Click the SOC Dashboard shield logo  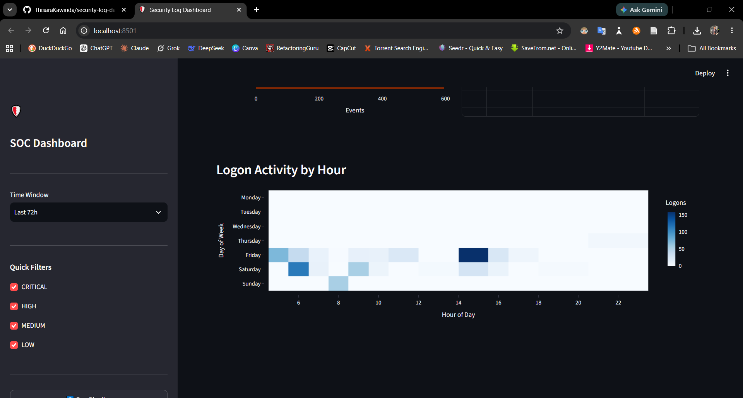(x=16, y=111)
